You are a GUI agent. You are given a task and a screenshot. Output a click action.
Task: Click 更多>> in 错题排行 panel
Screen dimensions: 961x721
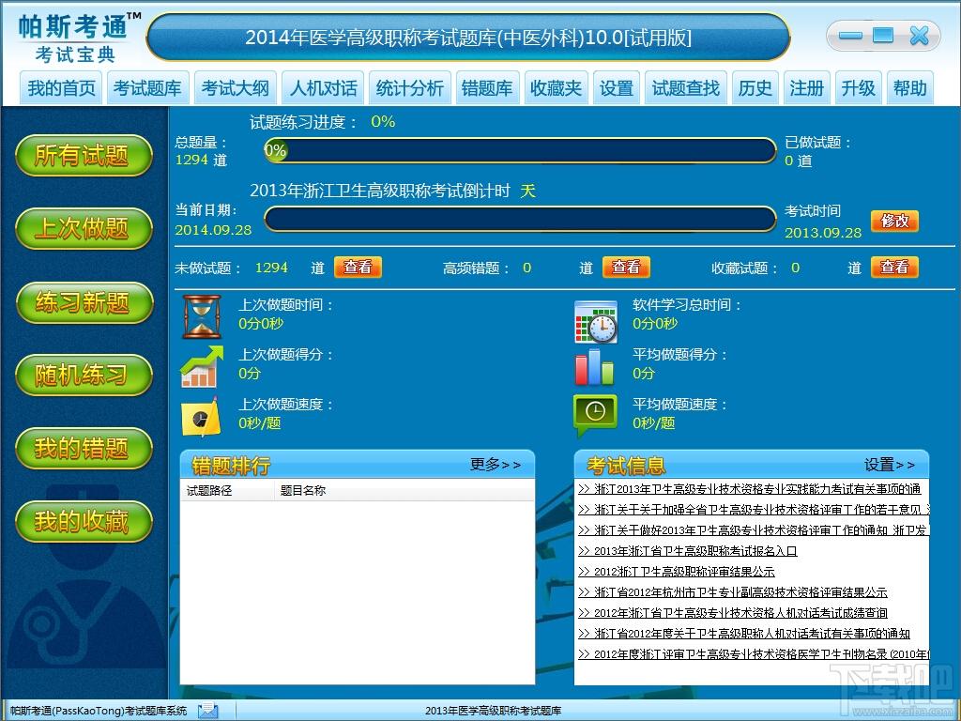[496, 465]
